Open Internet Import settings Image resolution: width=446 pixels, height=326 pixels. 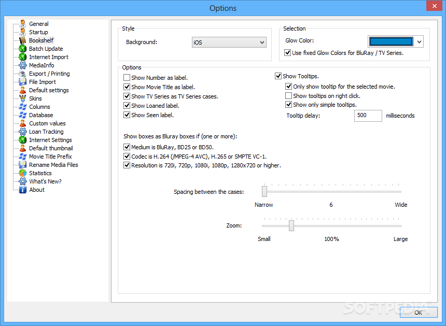[x=49, y=57]
